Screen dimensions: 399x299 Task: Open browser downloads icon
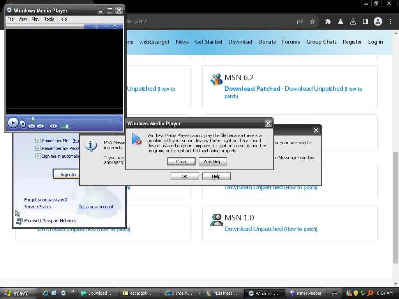353,21
